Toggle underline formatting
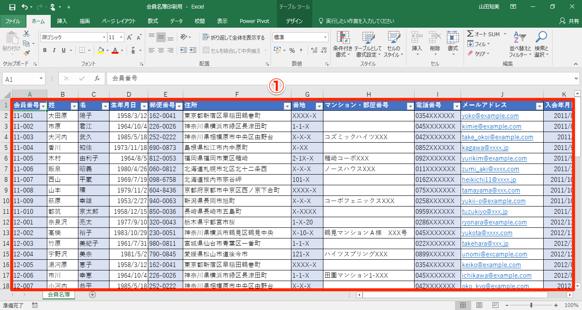This screenshot has height=310, width=582. click(63, 51)
